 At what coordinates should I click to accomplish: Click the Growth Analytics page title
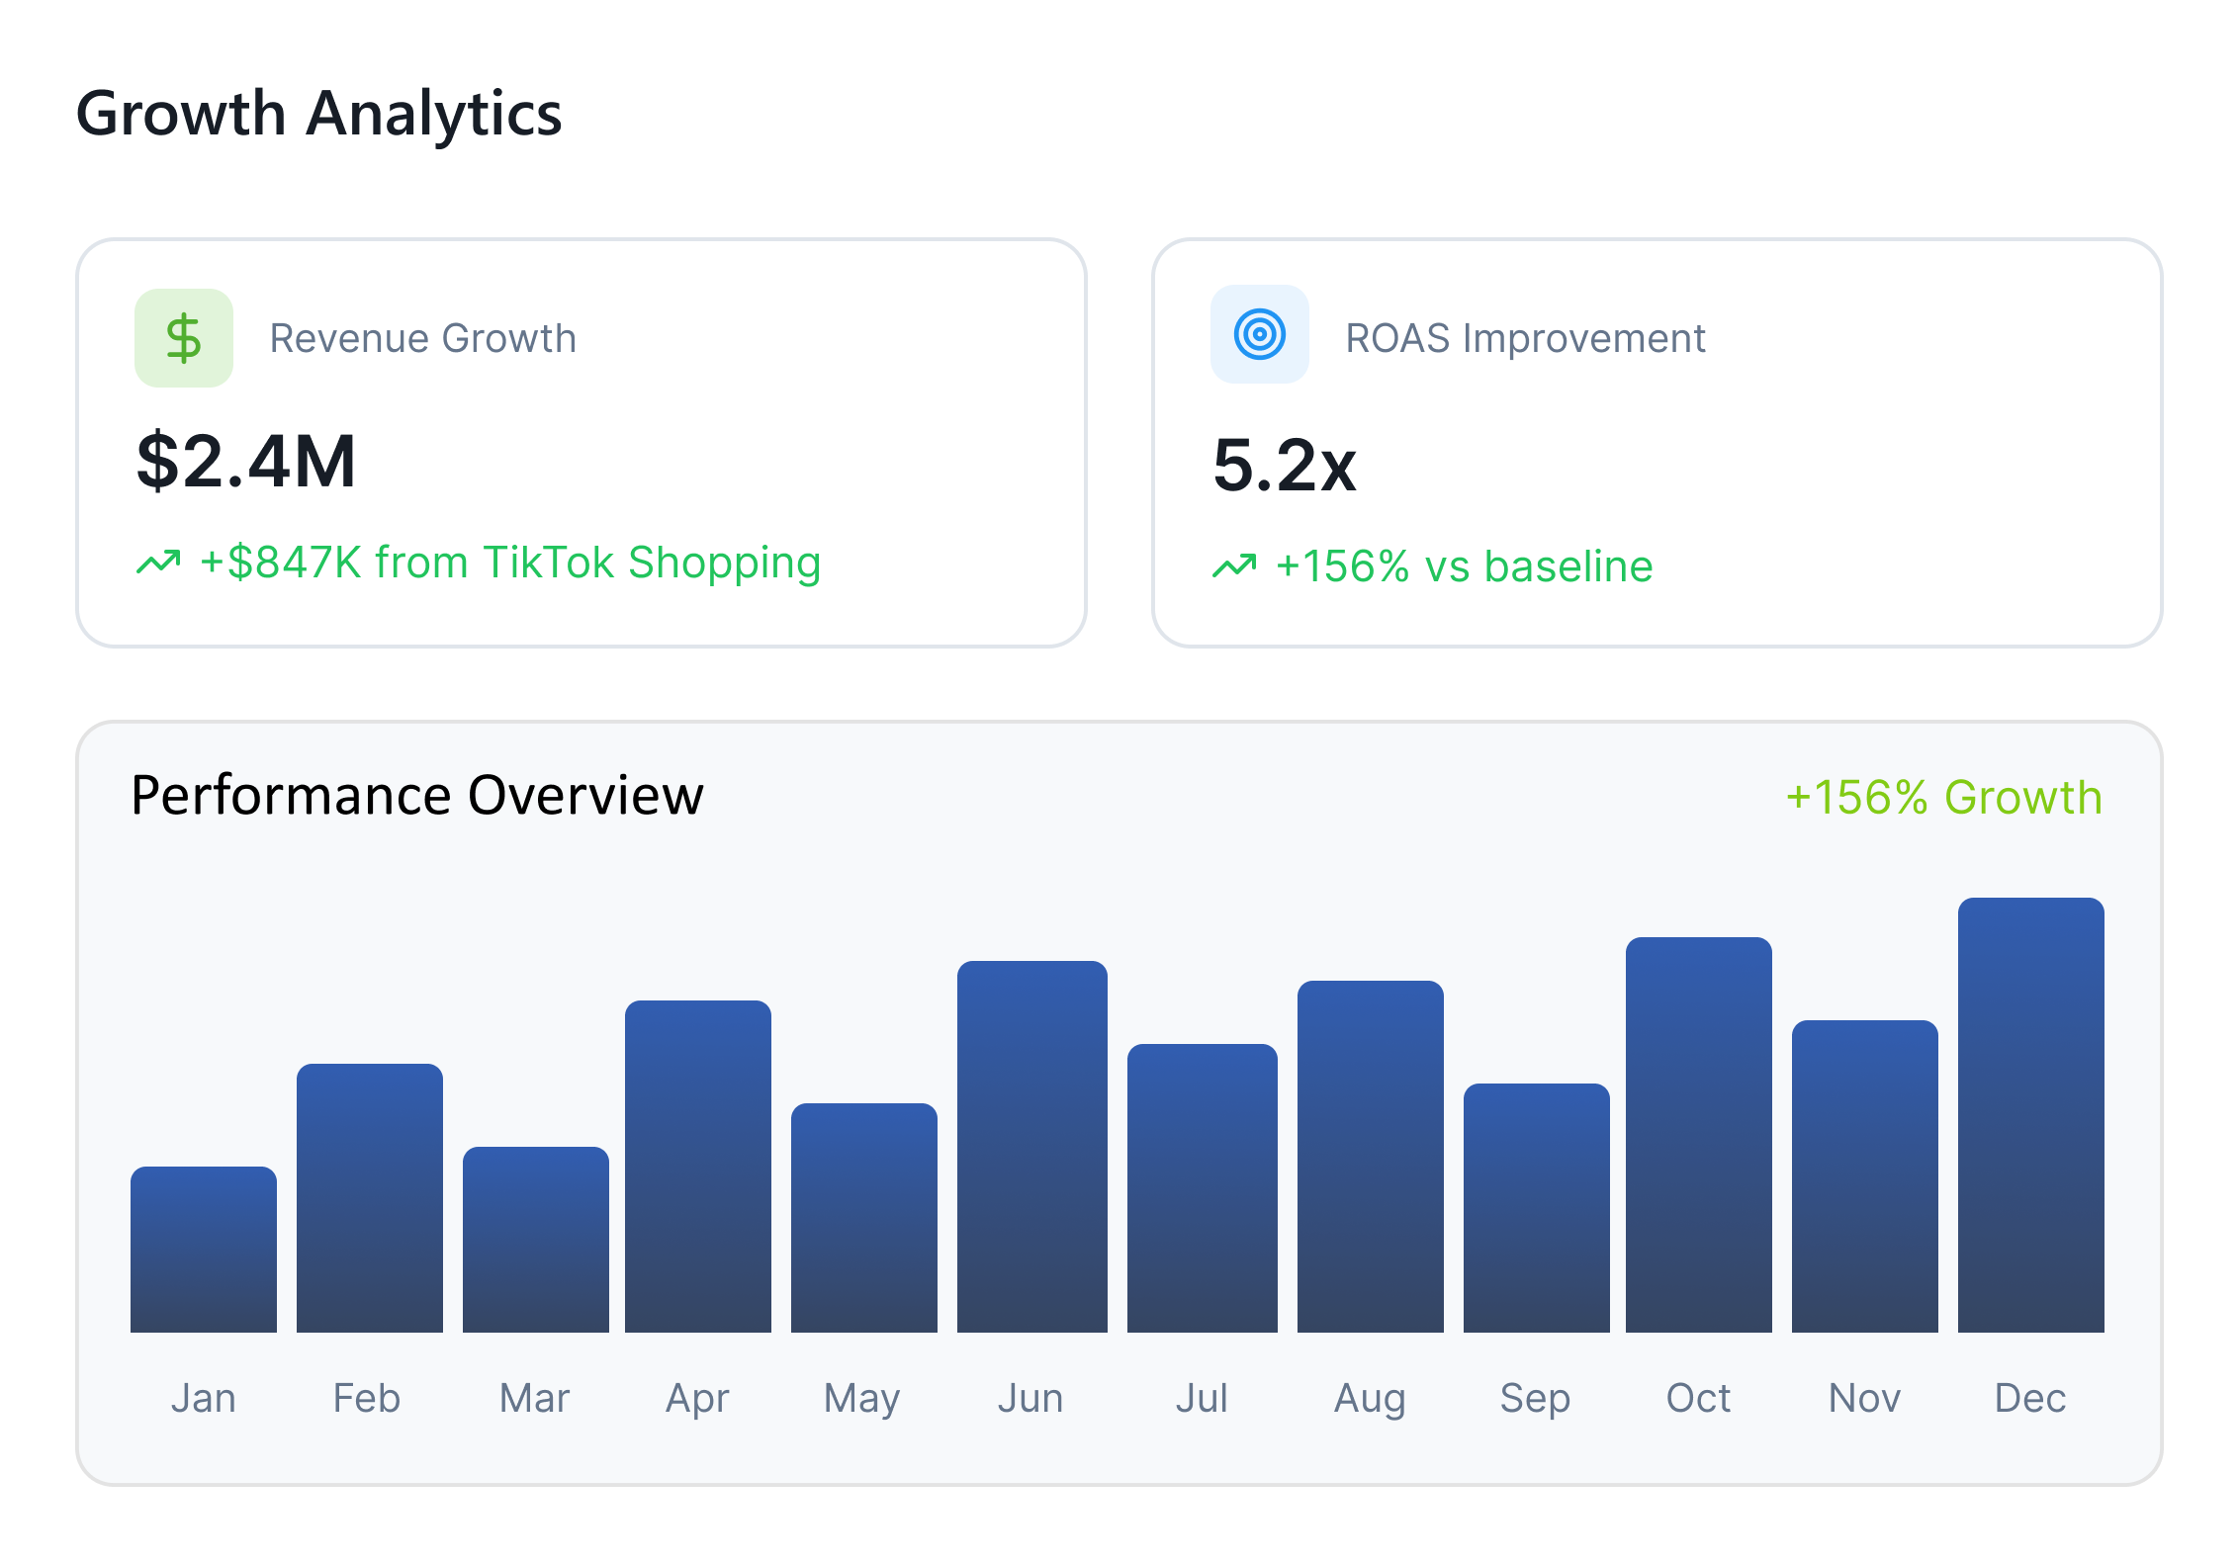[318, 113]
